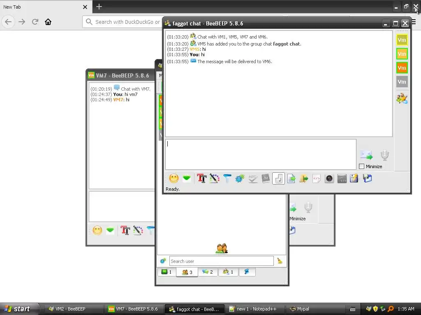This screenshot has height=315, width=421.
Task: Click the edit group members icon below avatars
Action: pyautogui.click(x=402, y=98)
